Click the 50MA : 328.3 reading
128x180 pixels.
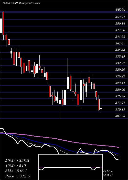[17, 161]
